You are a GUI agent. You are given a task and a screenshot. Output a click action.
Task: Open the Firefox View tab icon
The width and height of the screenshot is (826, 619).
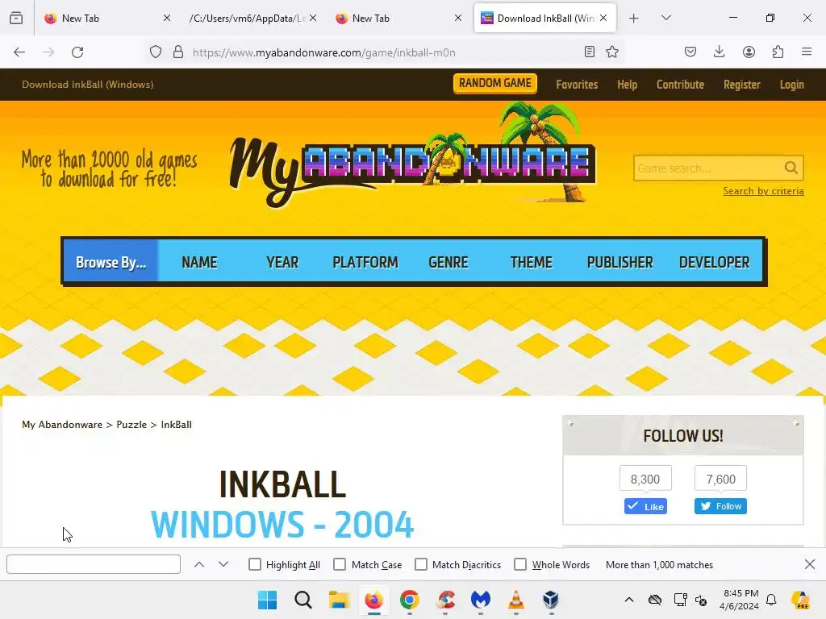[x=16, y=19]
